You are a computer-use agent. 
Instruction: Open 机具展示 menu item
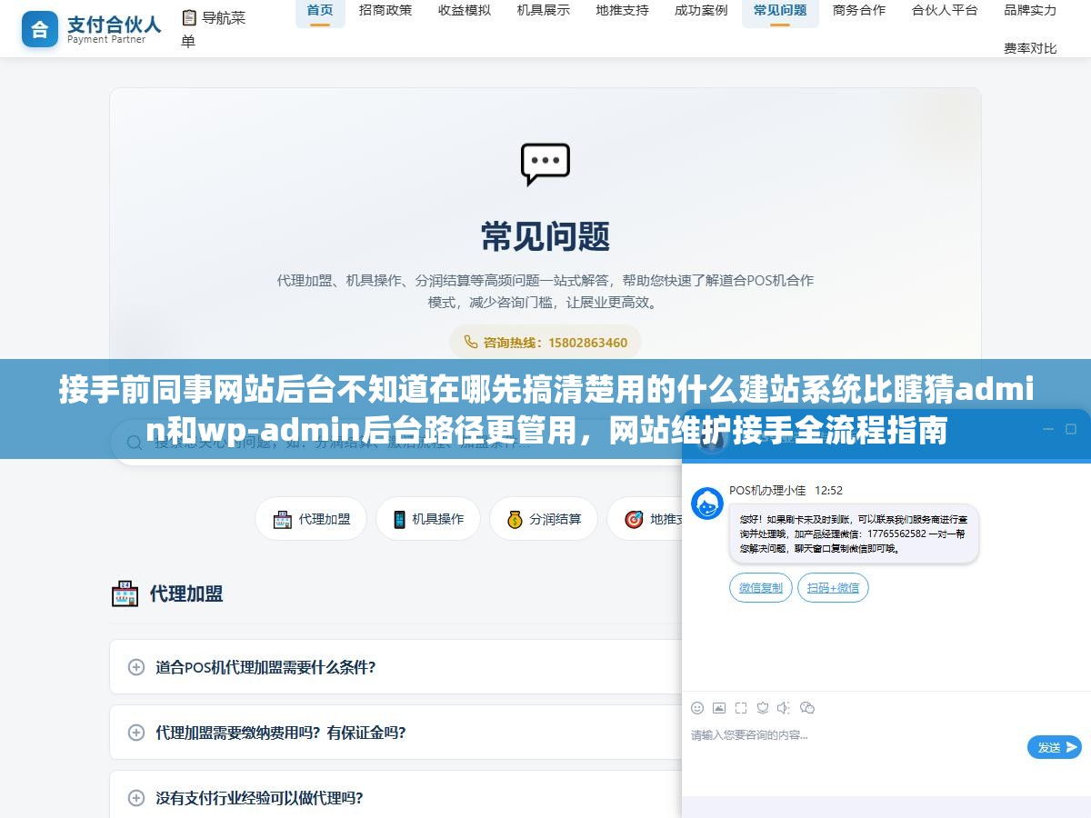(544, 11)
